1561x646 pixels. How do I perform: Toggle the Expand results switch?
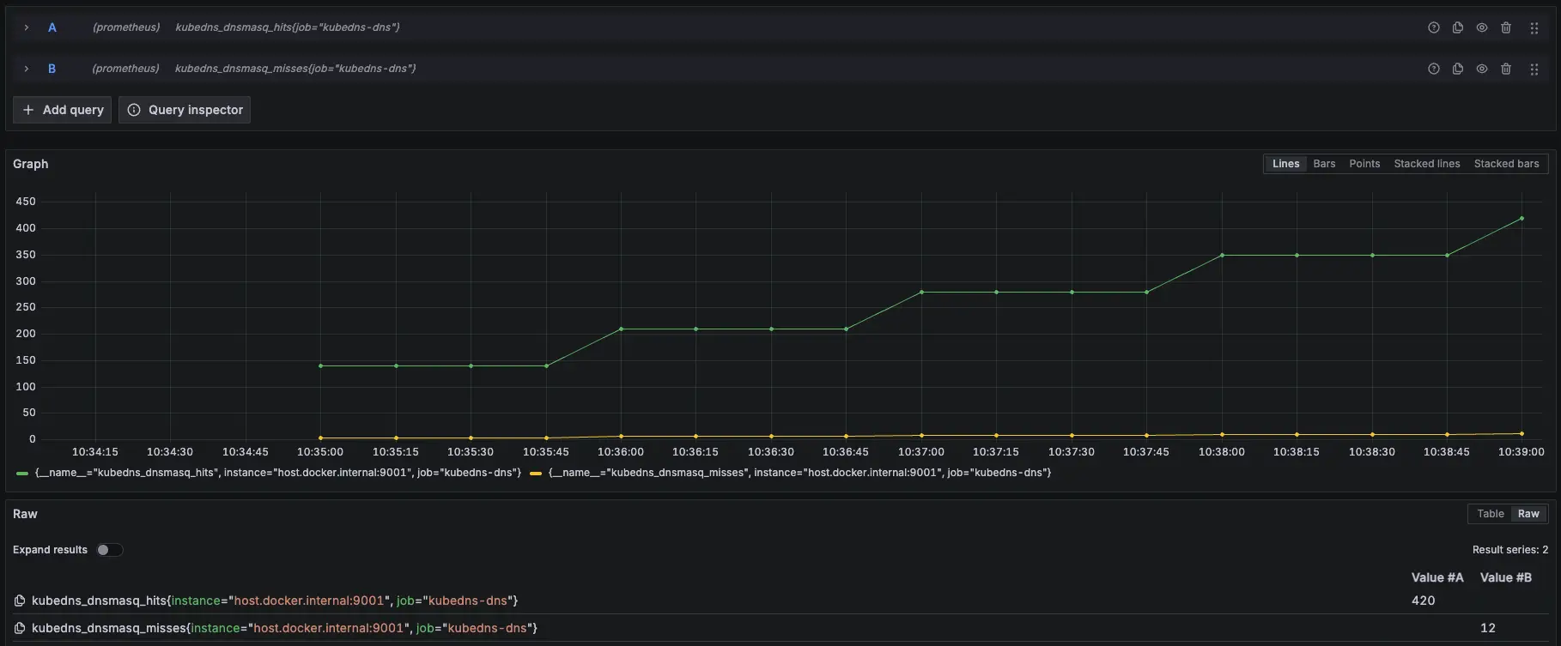click(x=109, y=550)
